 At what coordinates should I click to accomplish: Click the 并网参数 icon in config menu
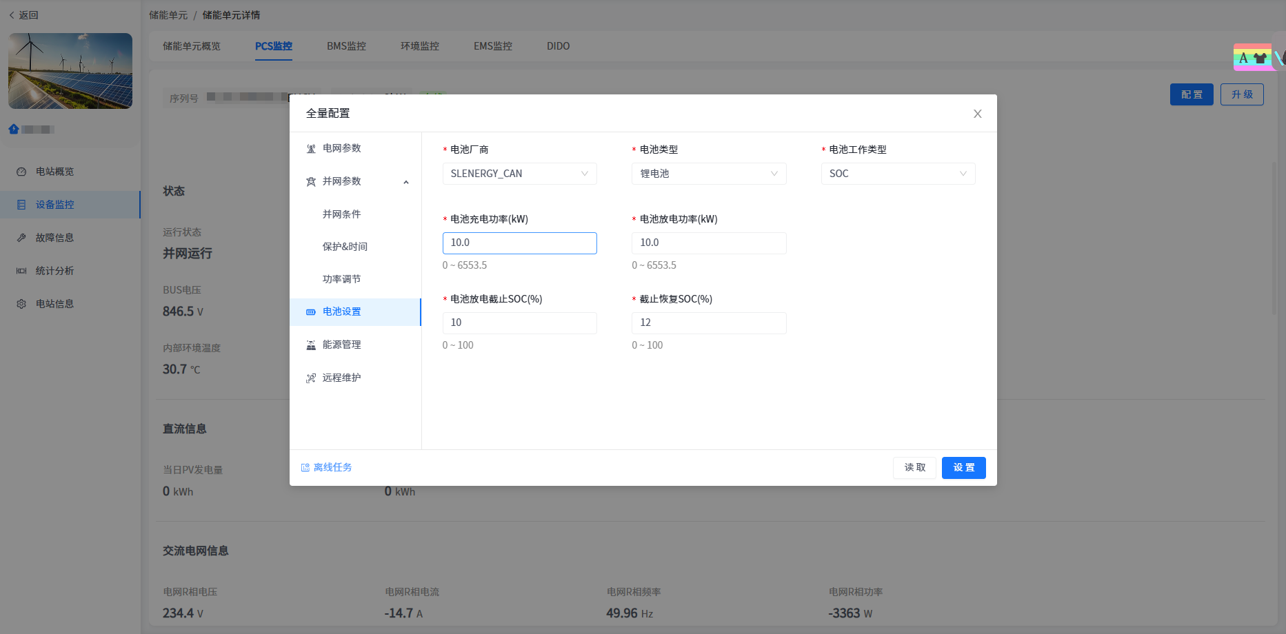[311, 182]
